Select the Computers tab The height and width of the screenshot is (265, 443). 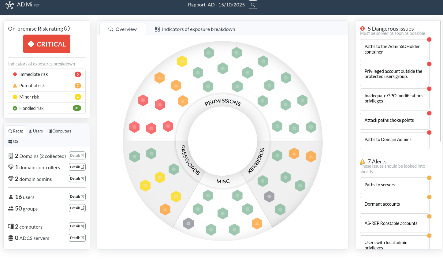pos(59,131)
